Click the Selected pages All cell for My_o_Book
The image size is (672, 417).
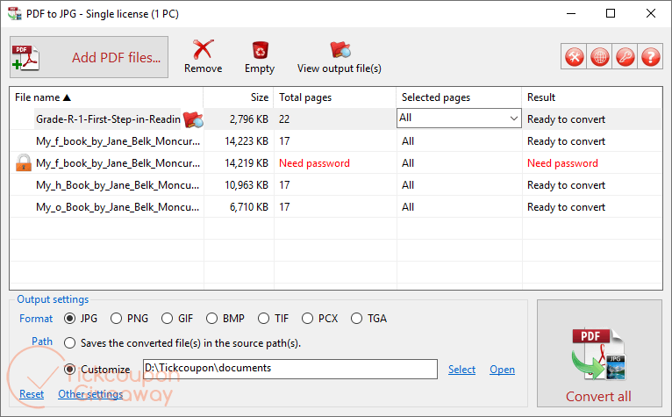click(408, 207)
